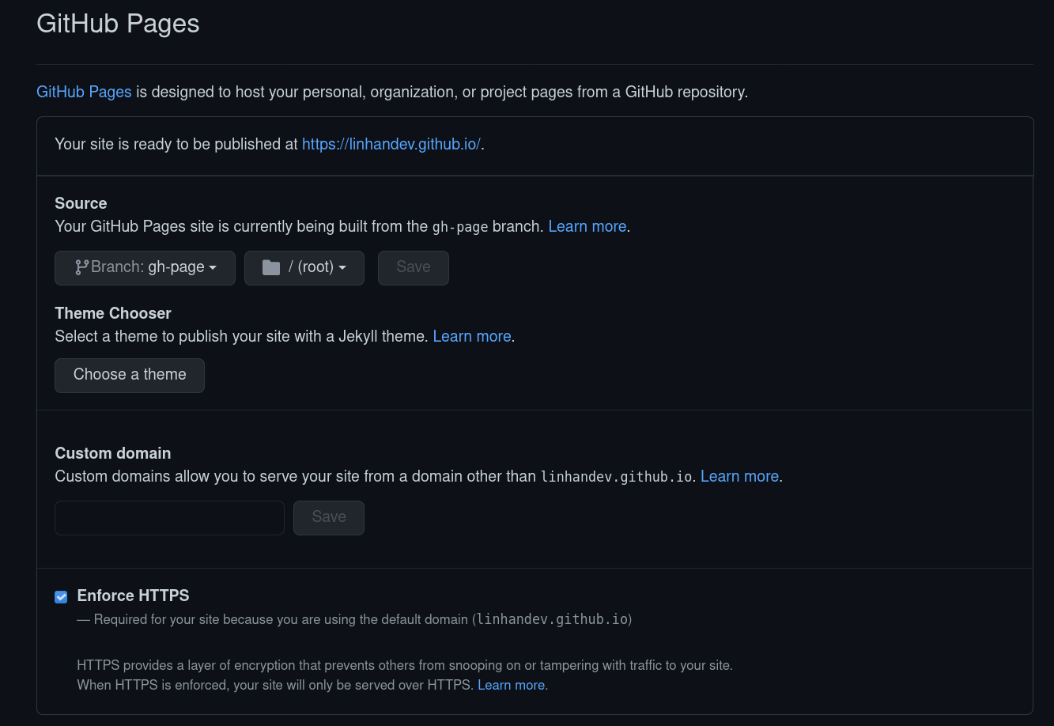
Task: Click the GitHub Pages section heading
Action: tap(118, 24)
